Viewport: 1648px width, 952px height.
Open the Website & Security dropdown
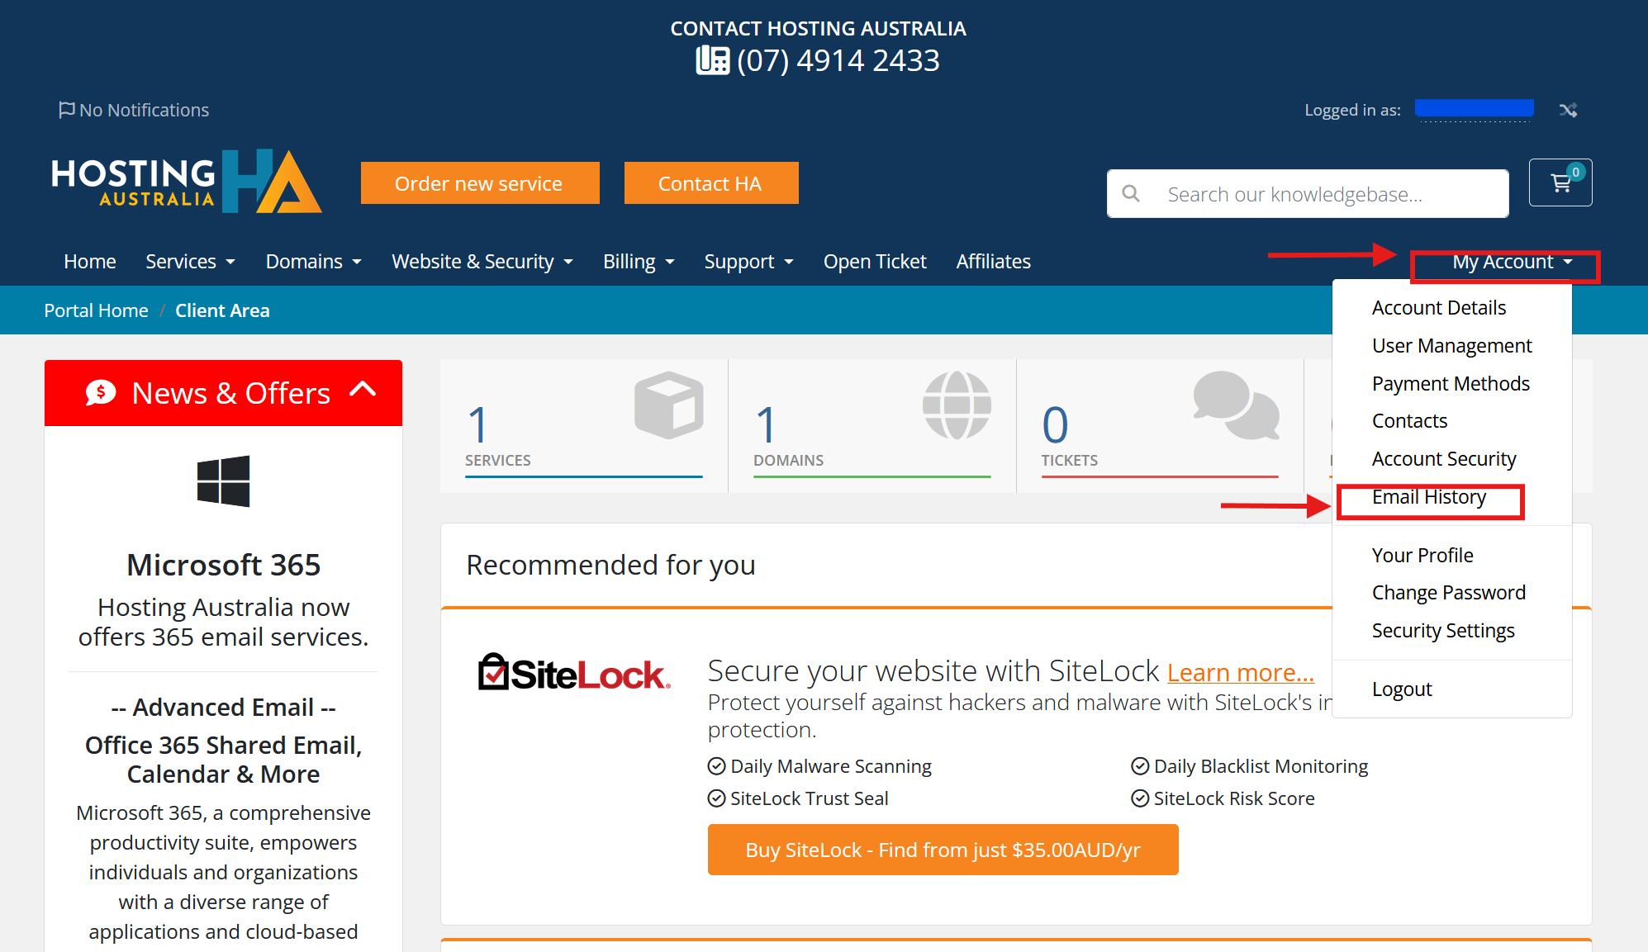(482, 262)
